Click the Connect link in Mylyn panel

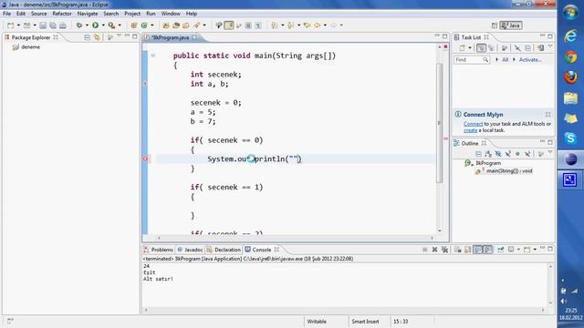pyautogui.click(x=473, y=124)
